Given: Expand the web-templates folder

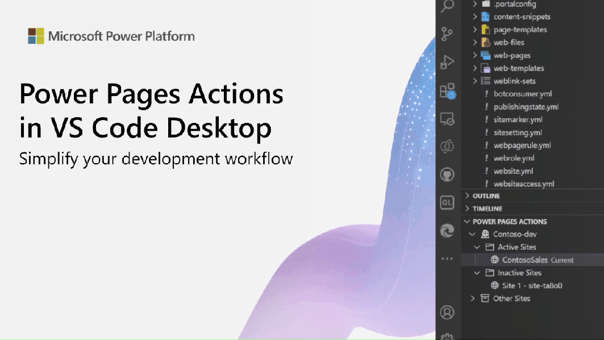Looking at the screenshot, I should (518, 68).
